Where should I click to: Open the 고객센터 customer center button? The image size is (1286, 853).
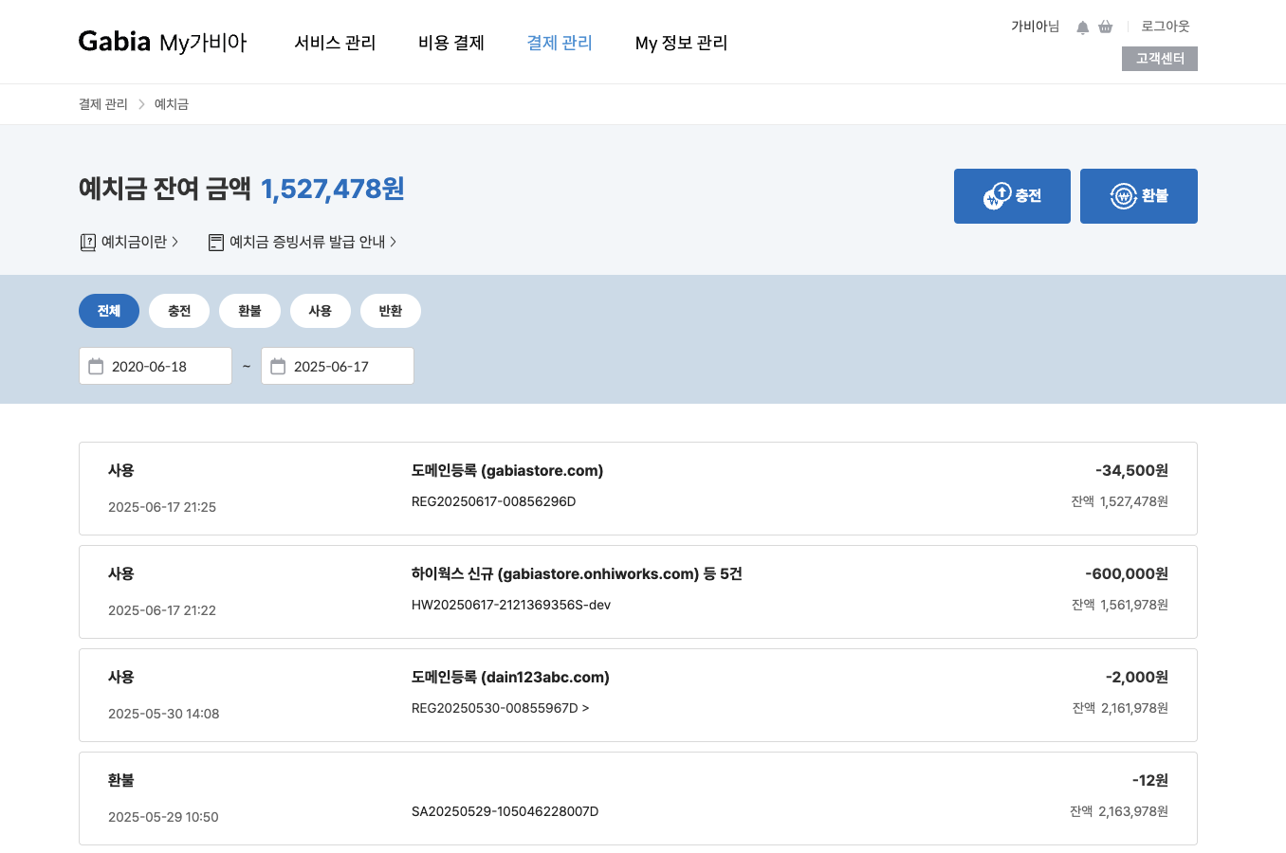coord(1159,58)
